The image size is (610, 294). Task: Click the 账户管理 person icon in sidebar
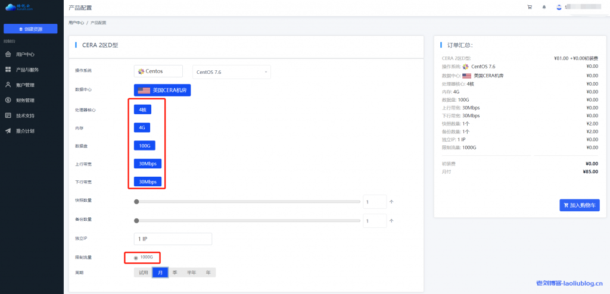[x=8, y=85]
